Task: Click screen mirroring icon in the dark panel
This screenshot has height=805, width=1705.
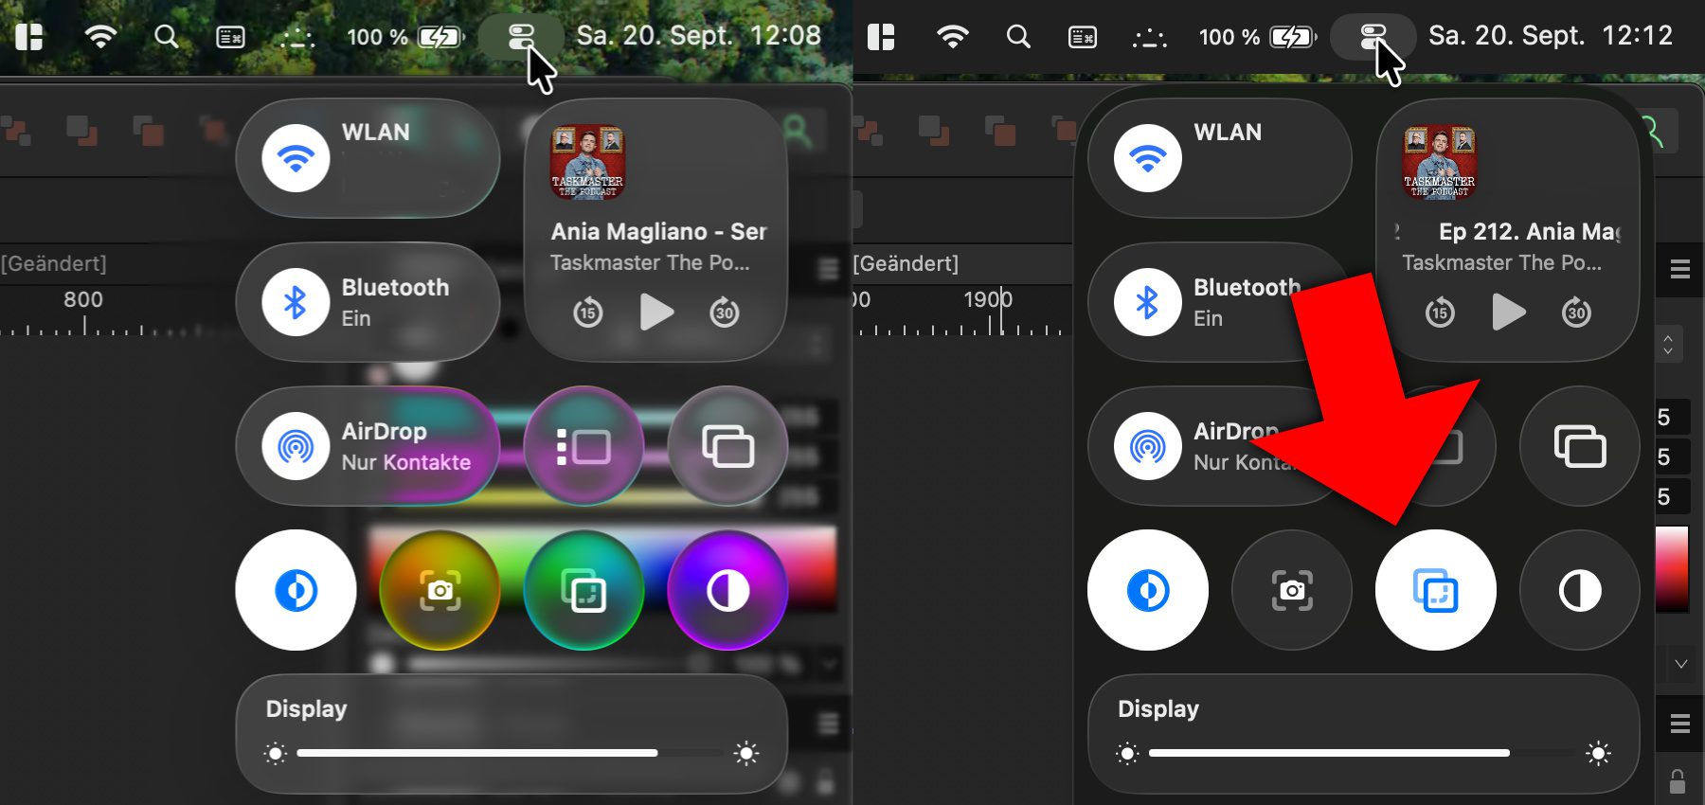Action: click(1579, 446)
